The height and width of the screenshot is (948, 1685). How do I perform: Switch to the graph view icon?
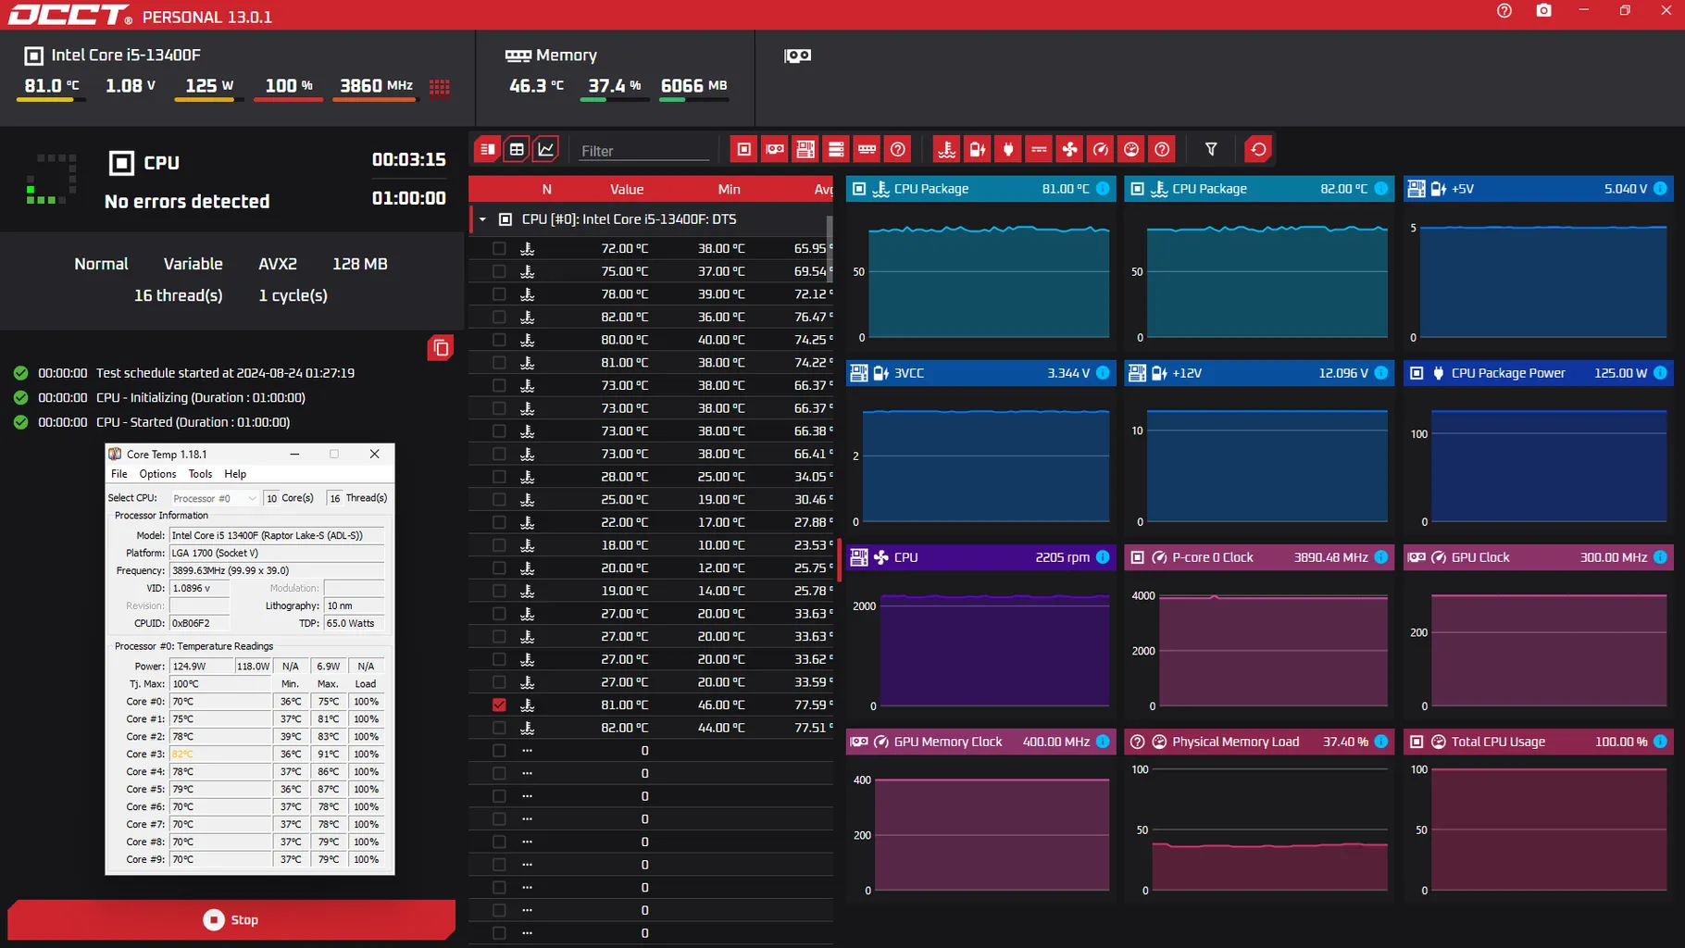pos(546,149)
